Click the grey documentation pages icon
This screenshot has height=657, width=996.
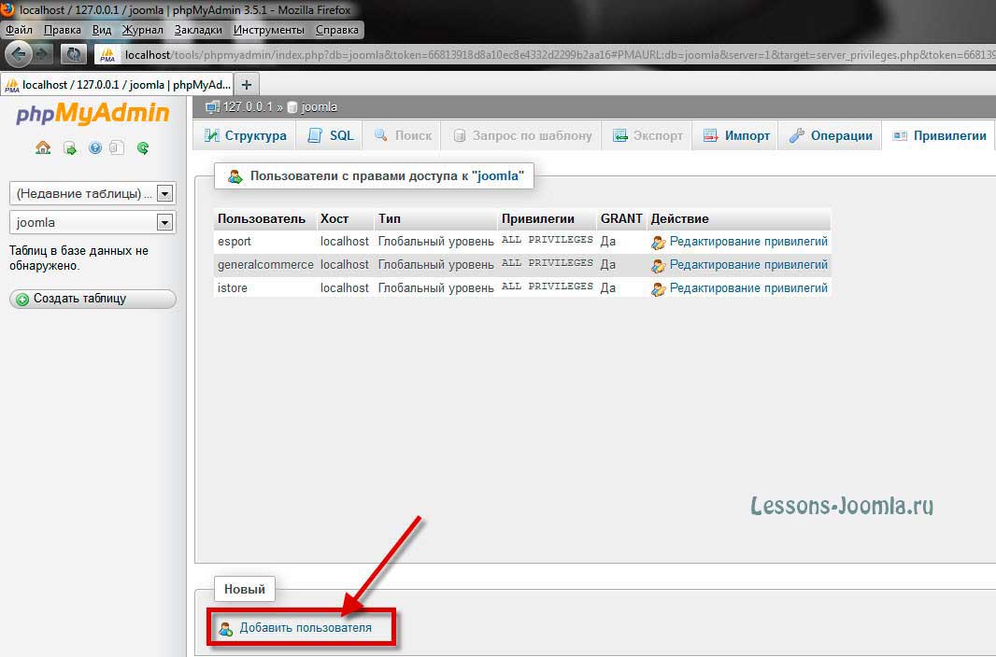[x=116, y=147]
